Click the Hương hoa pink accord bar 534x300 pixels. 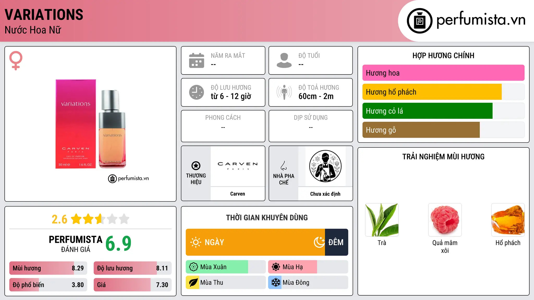(x=443, y=73)
